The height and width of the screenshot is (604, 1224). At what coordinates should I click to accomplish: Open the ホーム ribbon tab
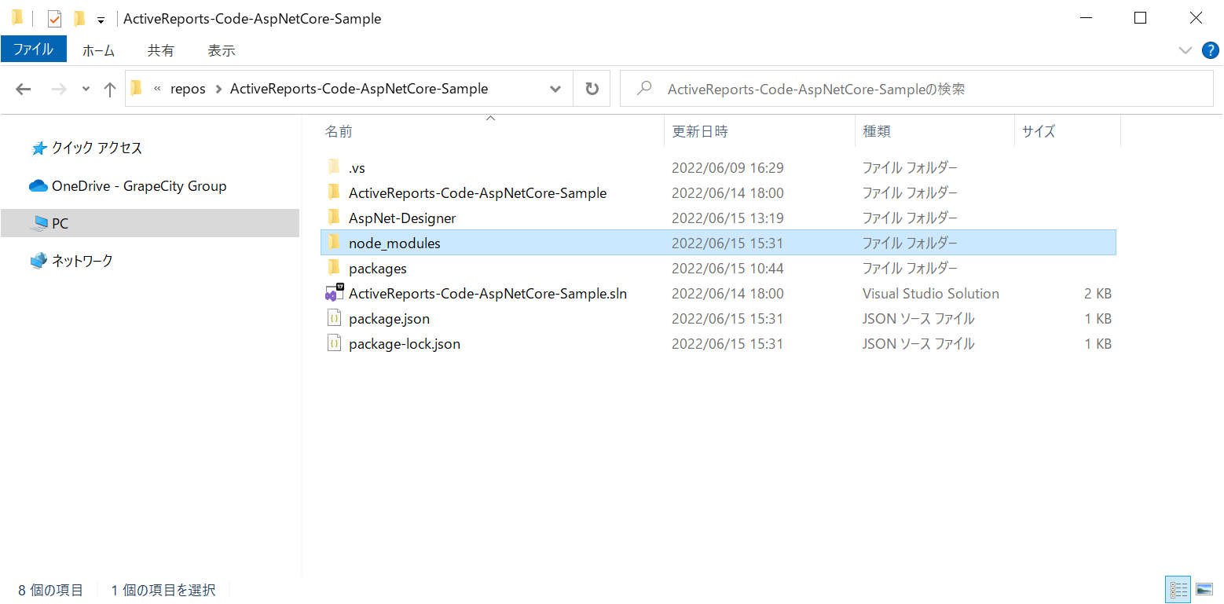[x=98, y=50]
